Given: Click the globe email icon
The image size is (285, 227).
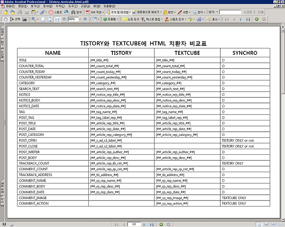Looking at the screenshot, I should click(66, 12).
